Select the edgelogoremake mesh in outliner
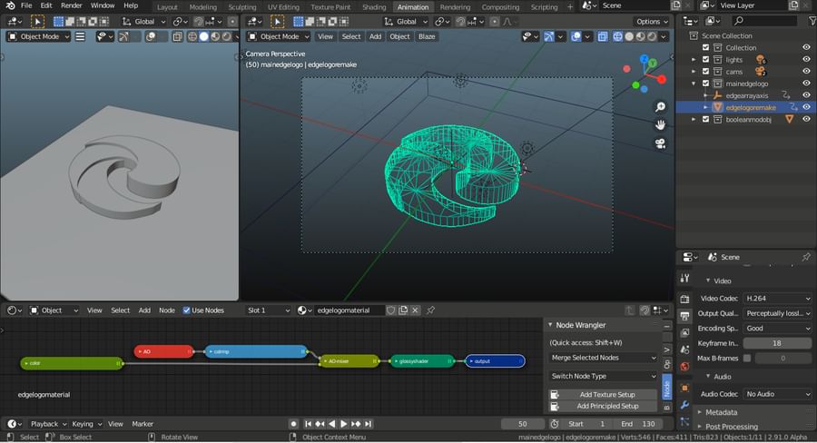Screen dimensions: 817x443 750,106
